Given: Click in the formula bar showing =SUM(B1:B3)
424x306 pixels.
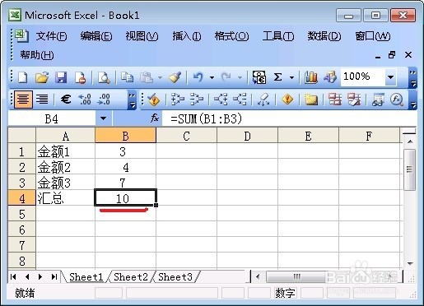Looking at the screenshot, I should point(290,118).
